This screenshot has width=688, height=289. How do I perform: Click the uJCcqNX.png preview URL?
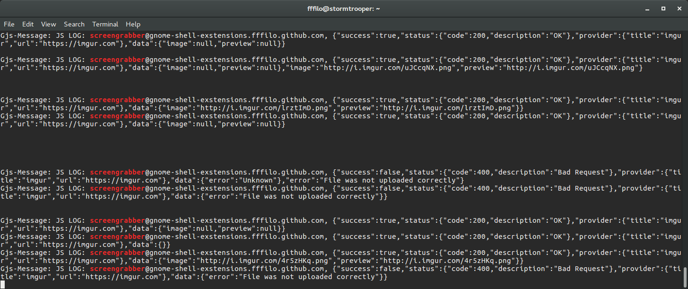(x=572, y=68)
